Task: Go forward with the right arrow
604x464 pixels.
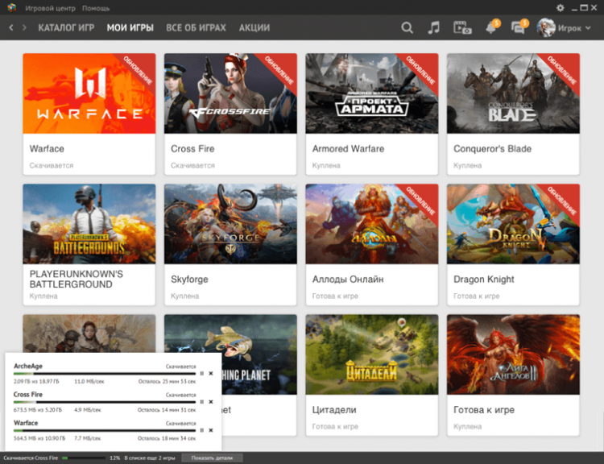Action: 23,27
